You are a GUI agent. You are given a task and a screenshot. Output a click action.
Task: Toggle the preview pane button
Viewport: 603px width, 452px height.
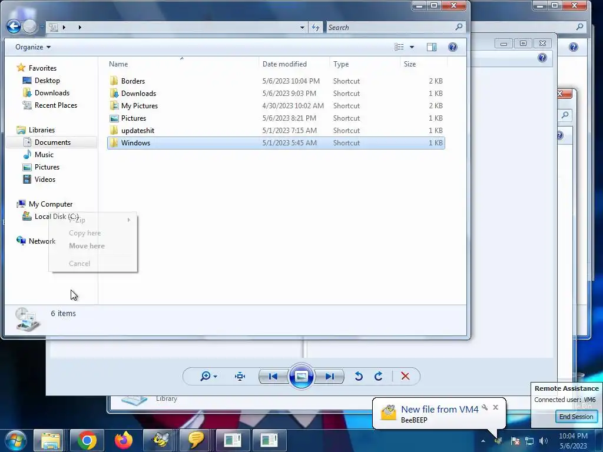pyautogui.click(x=432, y=47)
